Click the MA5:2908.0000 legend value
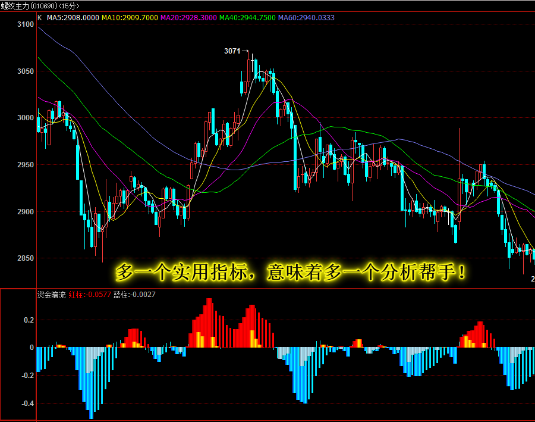 [x=73, y=18]
